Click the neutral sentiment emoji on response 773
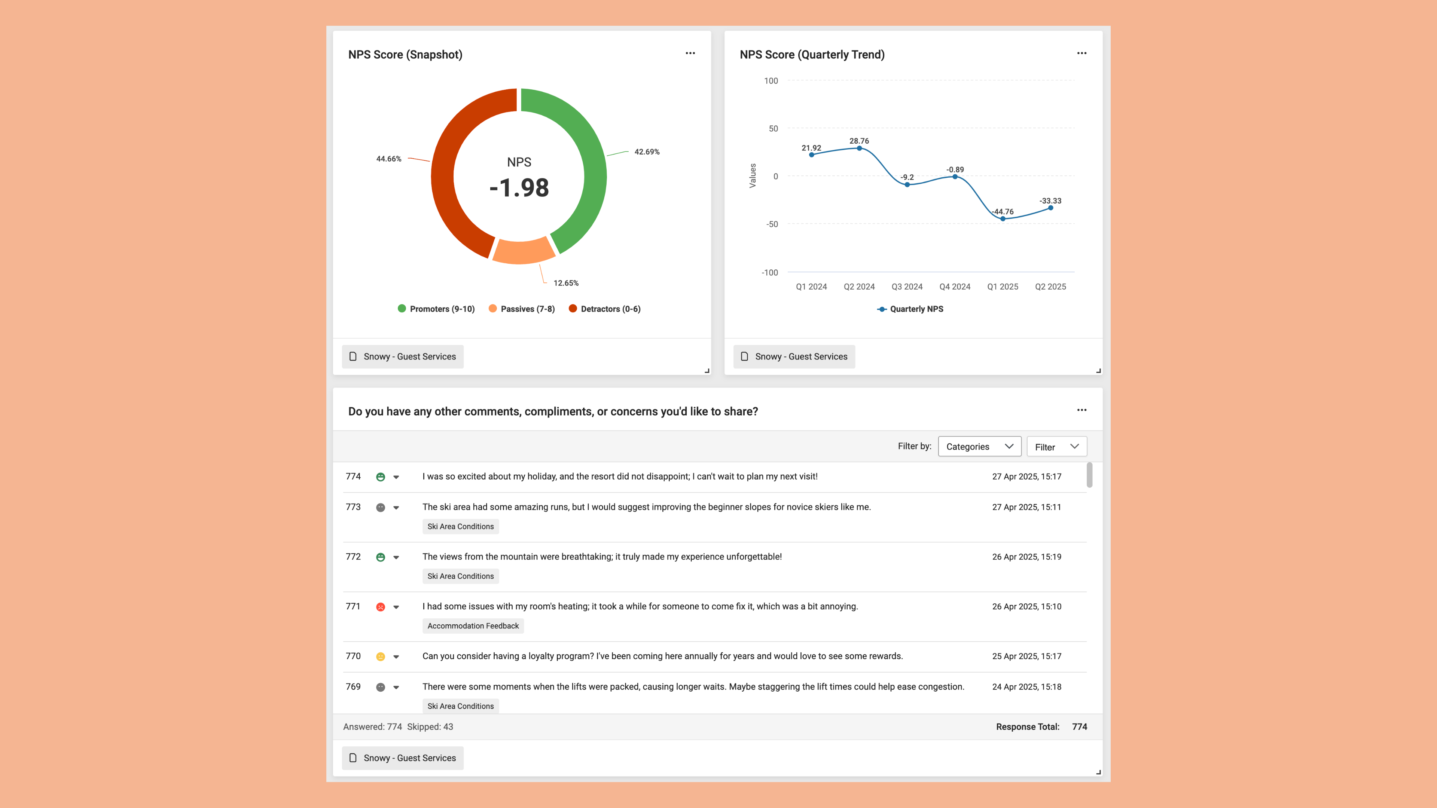Screen dimensions: 1437x808 pyautogui.click(x=381, y=508)
